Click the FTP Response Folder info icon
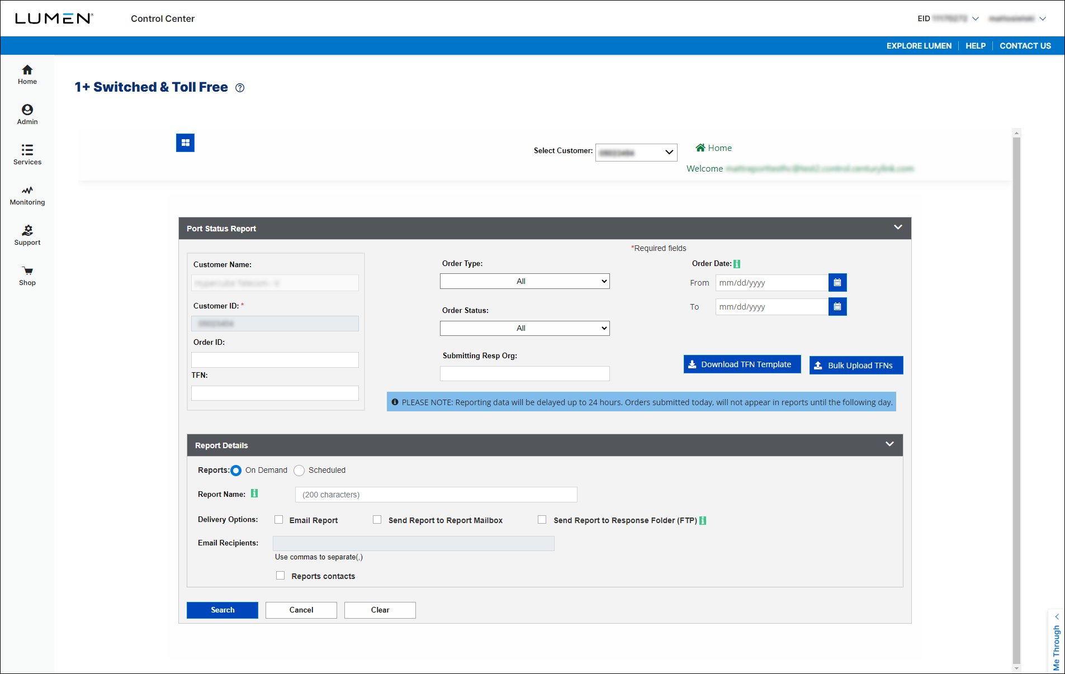 pyautogui.click(x=703, y=520)
